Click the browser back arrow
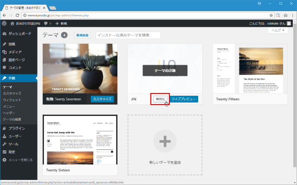This screenshot has width=297, height=185. tap(5, 15)
